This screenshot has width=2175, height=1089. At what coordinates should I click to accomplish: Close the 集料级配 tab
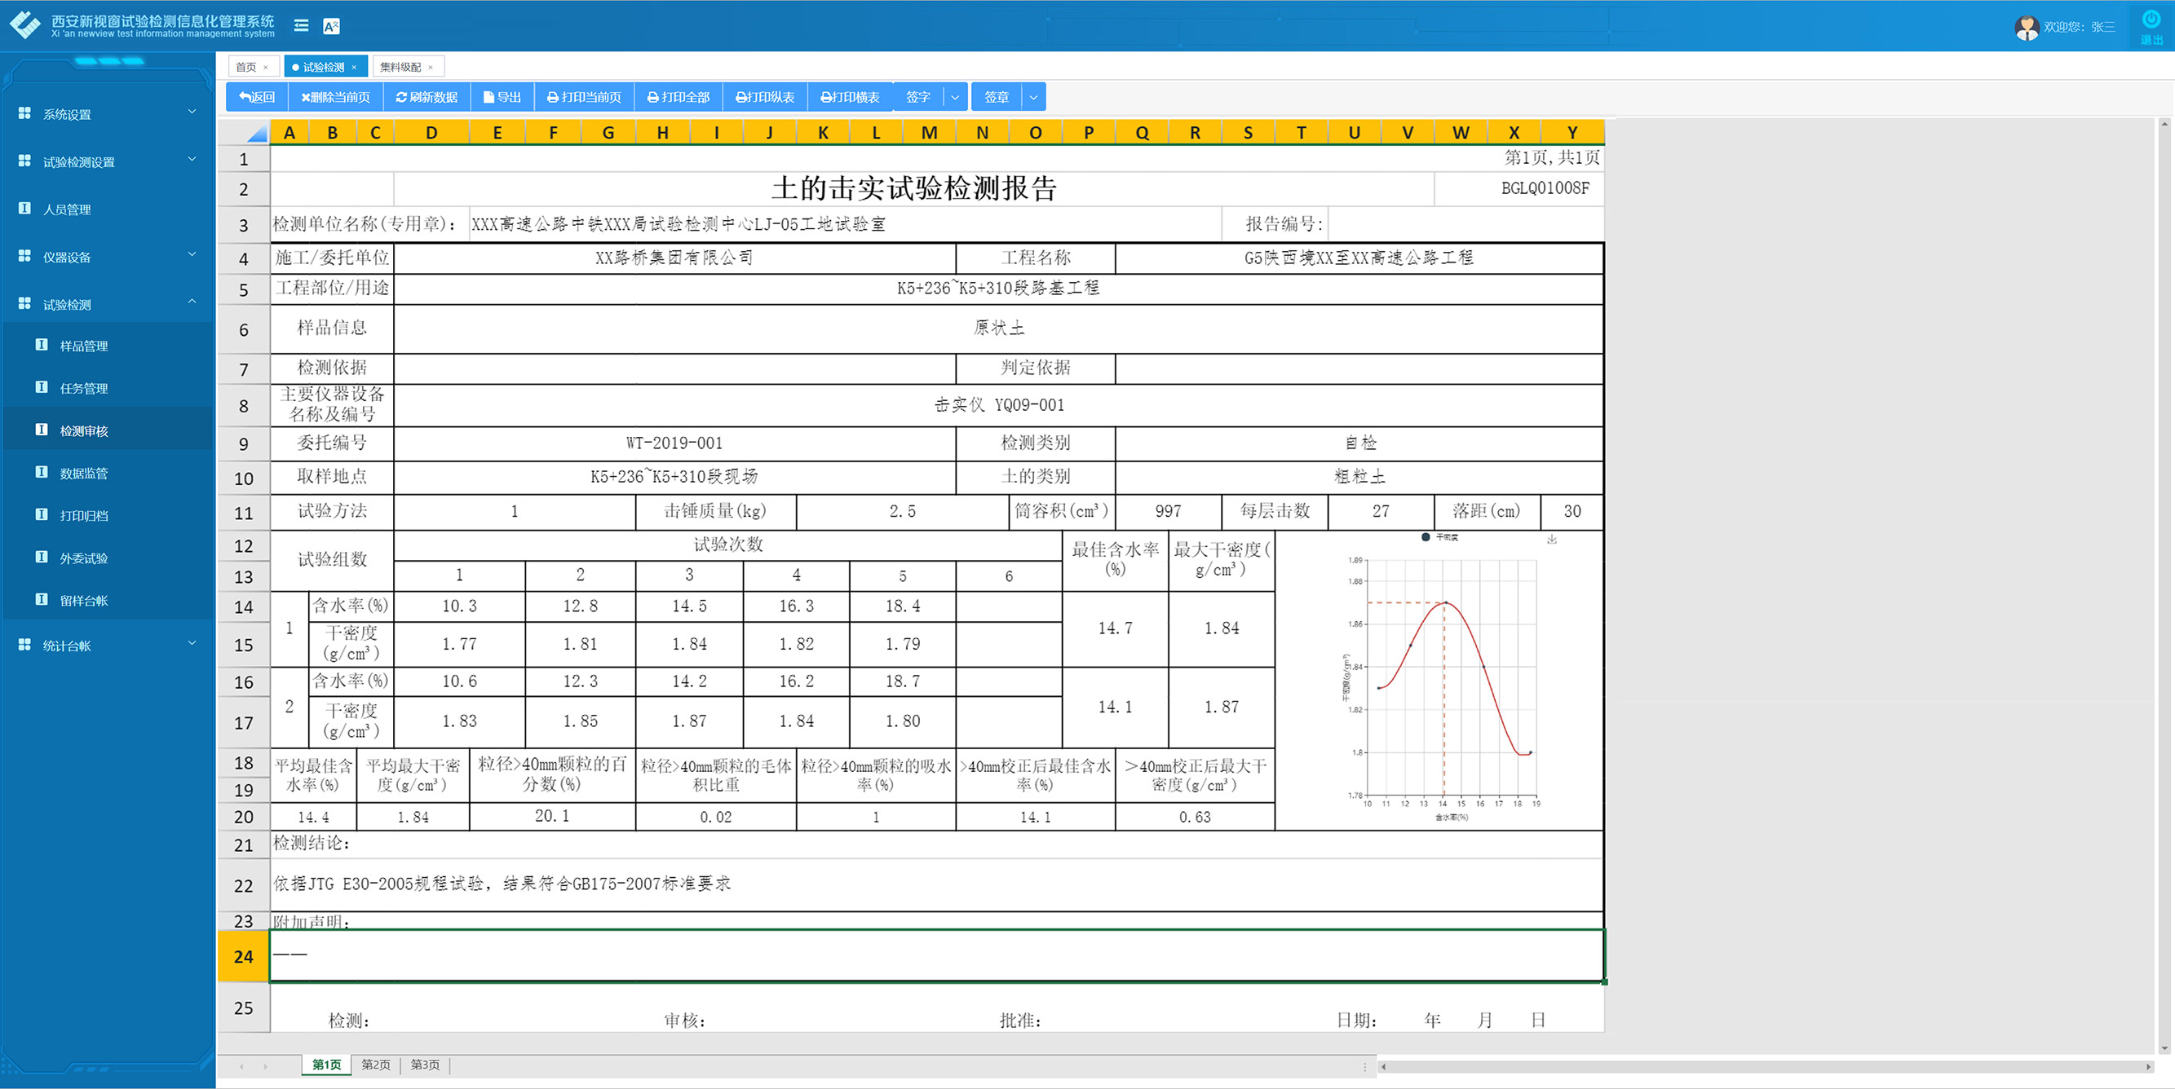pyautogui.click(x=431, y=68)
